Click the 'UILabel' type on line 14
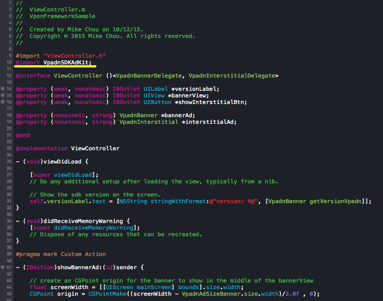383x301 pixels. pyautogui.click(x=155, y=89)
